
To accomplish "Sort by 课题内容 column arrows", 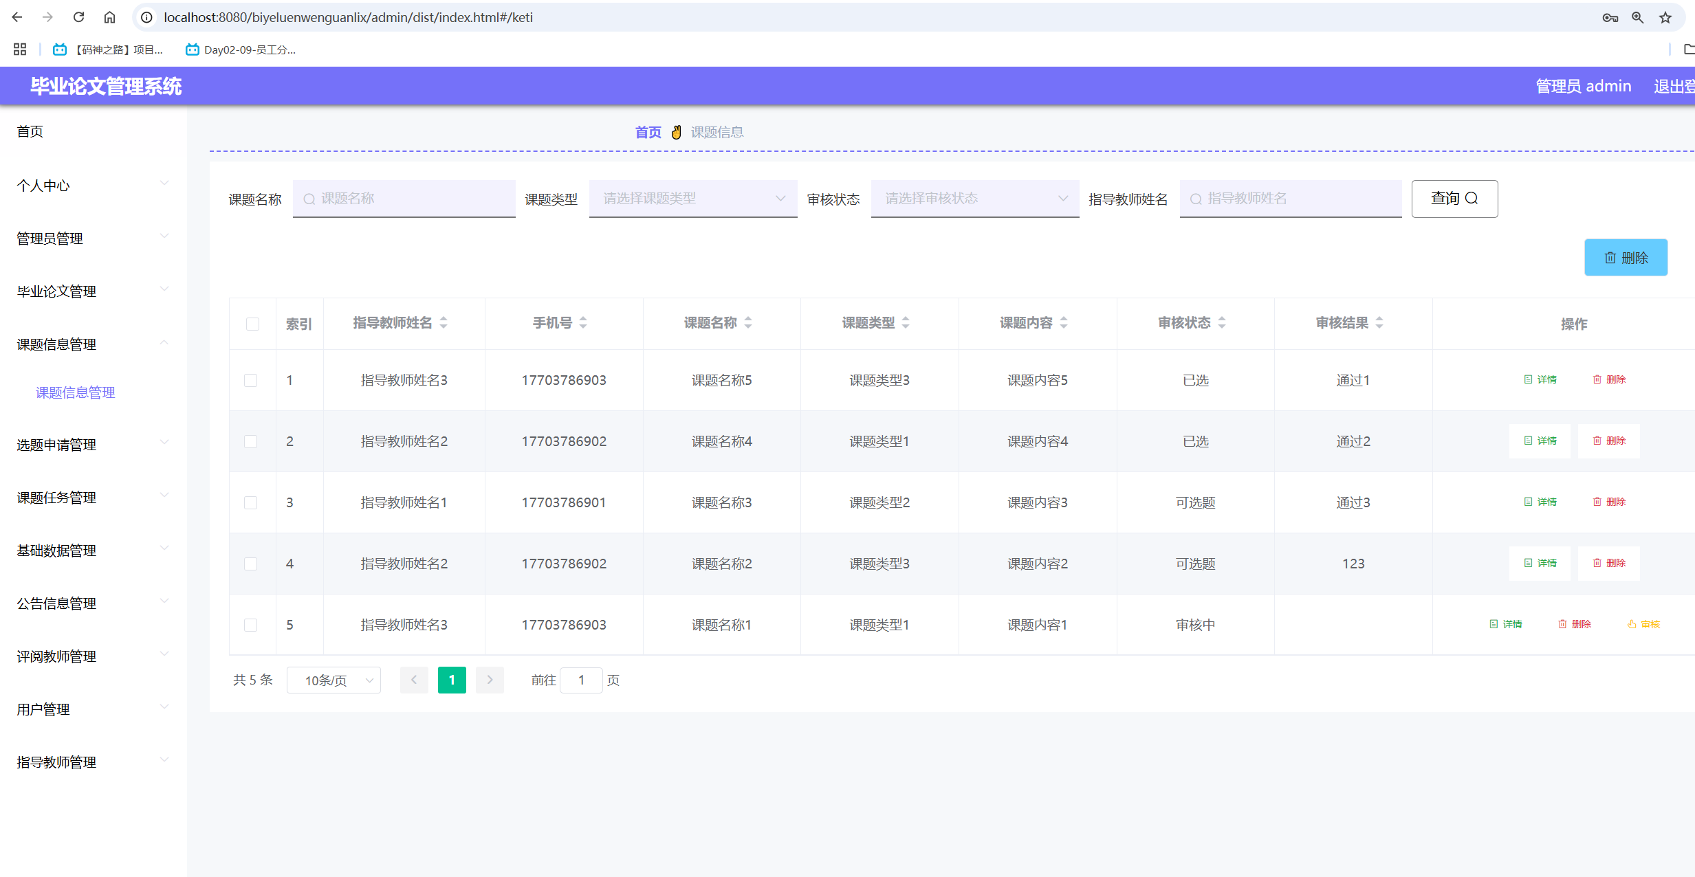I will tap(1064, 322).
